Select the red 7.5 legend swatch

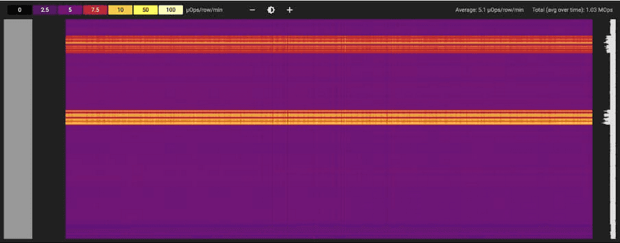click(x=95, y=10)
